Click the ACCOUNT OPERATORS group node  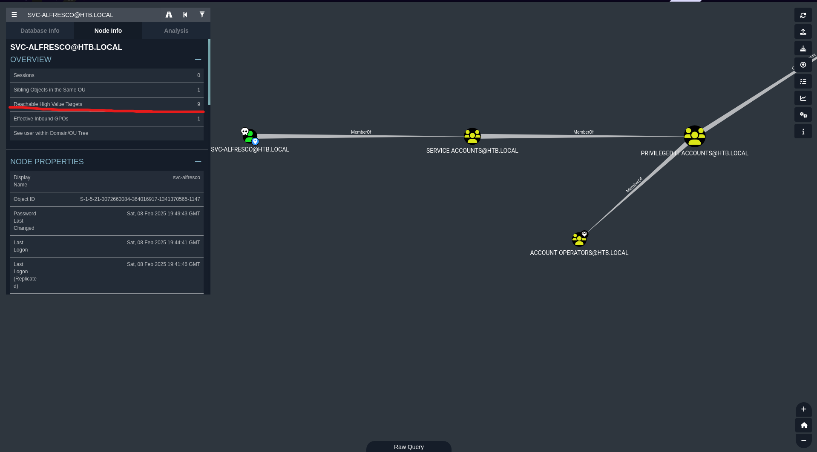579,239
